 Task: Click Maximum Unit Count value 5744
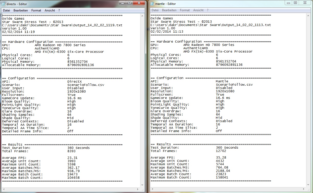(x=220, y=164)
